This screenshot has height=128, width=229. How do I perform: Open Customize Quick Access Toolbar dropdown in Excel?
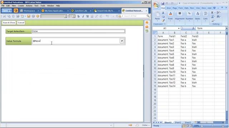tap(179, 3)
